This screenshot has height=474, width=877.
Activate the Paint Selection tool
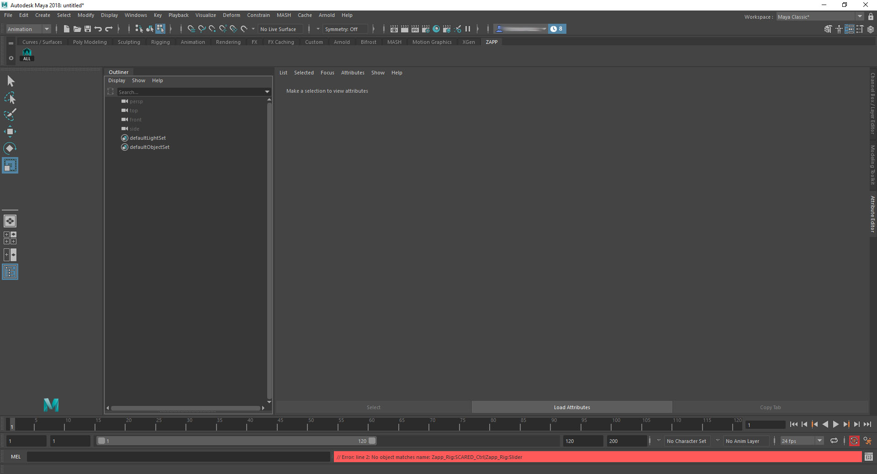(x=10, y=115)
